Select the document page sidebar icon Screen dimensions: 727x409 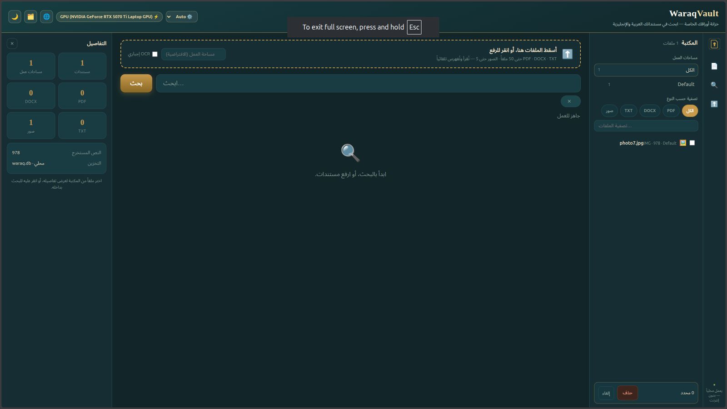(x=714, y=66)
